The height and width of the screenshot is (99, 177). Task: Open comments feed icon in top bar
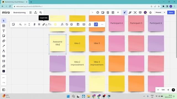pos(140,12)
